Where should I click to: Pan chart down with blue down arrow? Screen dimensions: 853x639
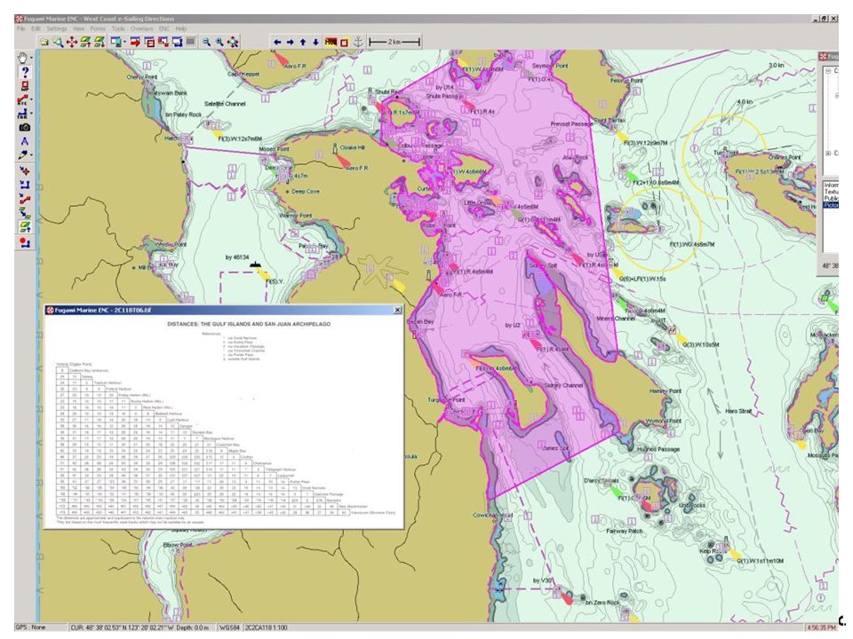(x=315, y=42)
